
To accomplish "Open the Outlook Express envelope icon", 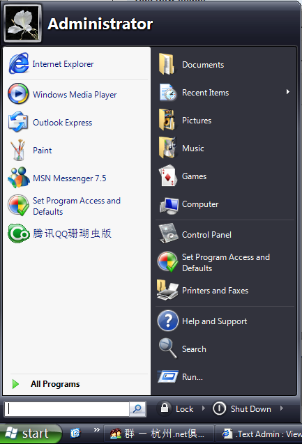I will click(18, 122).
